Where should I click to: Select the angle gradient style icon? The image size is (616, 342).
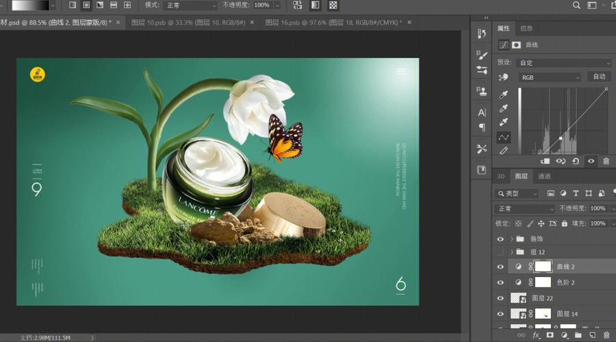click(100, 5)
